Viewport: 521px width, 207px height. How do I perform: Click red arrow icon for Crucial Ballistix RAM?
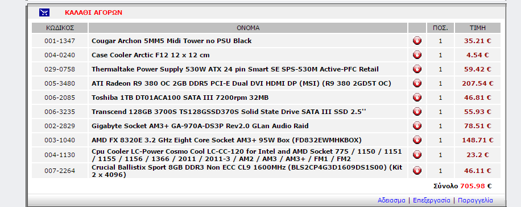(417, 171)
